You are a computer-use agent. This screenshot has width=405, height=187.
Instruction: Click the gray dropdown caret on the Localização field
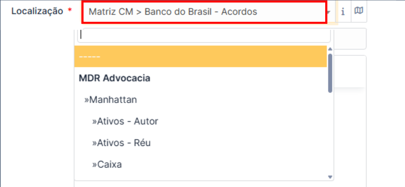(329, 12)
